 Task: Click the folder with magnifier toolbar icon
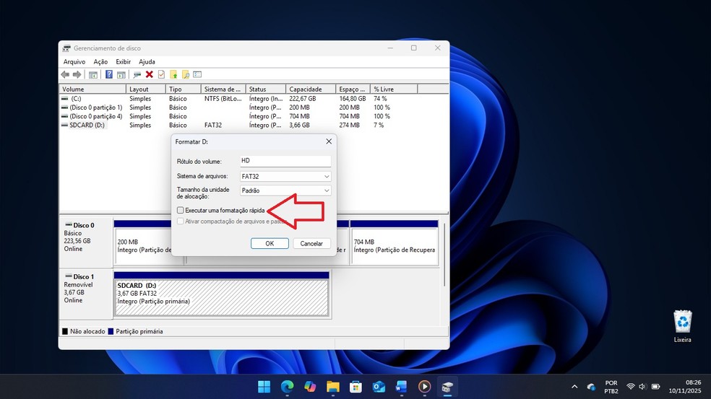click(186, 74)
